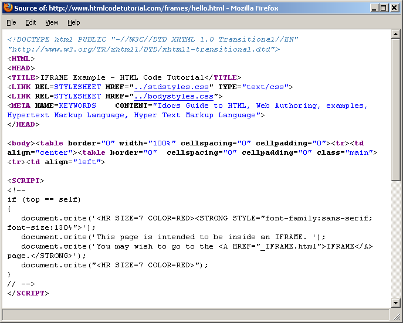Follow the ../stdstyles.css link

coord(171,87)
